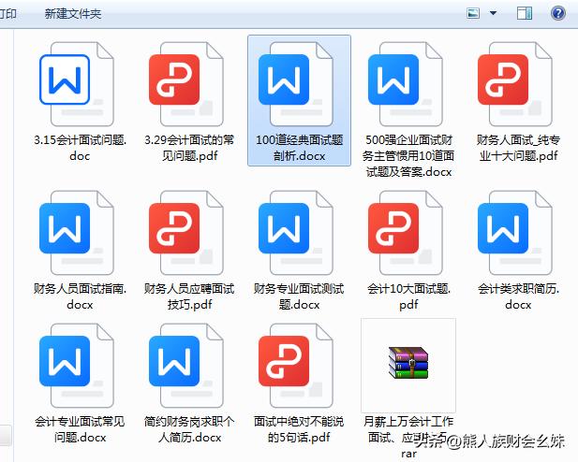Click the file name 会计类求职简历.docx

coord(518,296)
